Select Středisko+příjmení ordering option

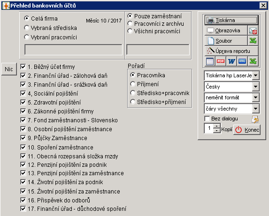132,102
